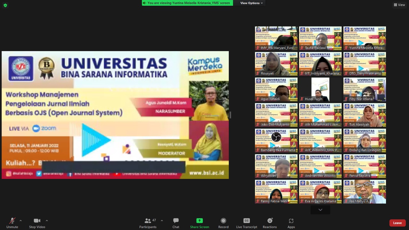Select Wiryawan's video tile

(276, 166)
